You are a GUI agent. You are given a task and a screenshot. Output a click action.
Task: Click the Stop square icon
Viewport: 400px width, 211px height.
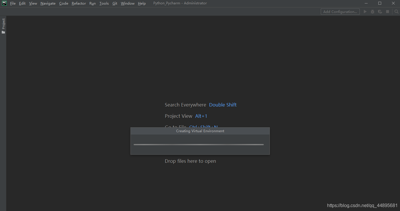point(388,12)
